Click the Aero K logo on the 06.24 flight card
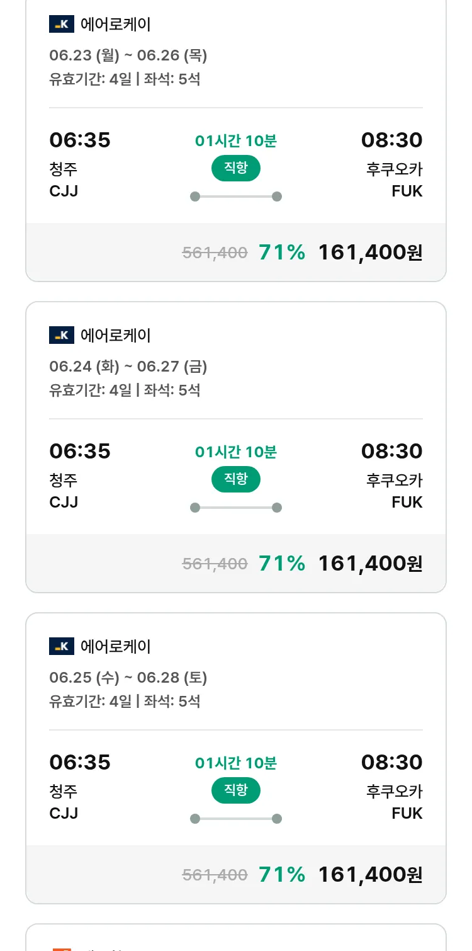 tap(62, 335)
